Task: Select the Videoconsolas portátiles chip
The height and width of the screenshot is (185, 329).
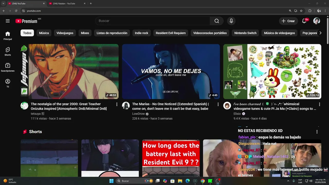Action: (210, 33)
